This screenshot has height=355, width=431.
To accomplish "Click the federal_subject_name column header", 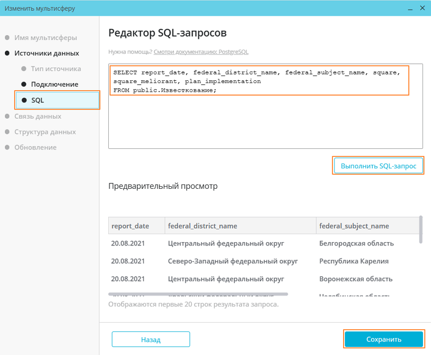I will point(367,226).
